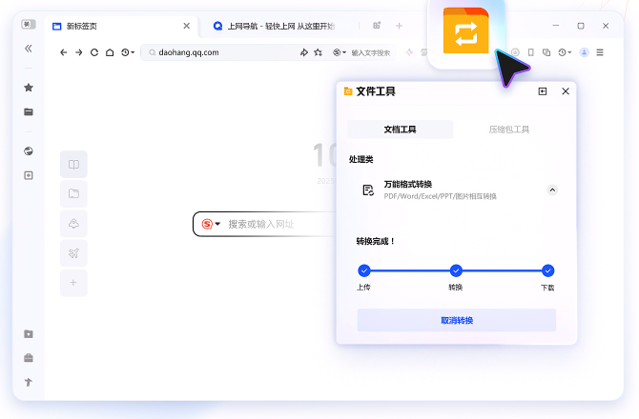Image resolution: width=639 pixels, height=419 pixels.
Task: Close the 文件工具 panel
Action: tap(566, 91)
